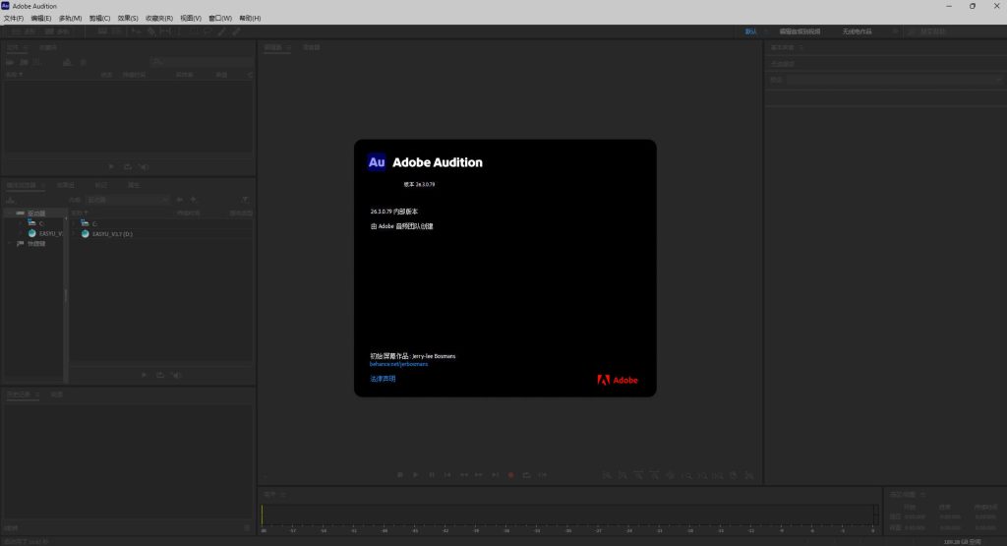
Task: Select the Move tool in the toolbar
Action: (136, 31)
